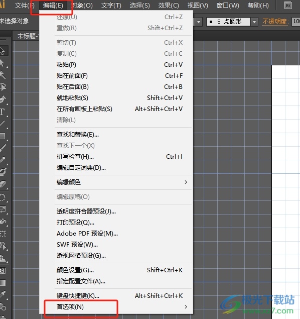Open the 文件(F) menu
The height and width of the screenshot is (319, 300).
(x=25, y=6)
